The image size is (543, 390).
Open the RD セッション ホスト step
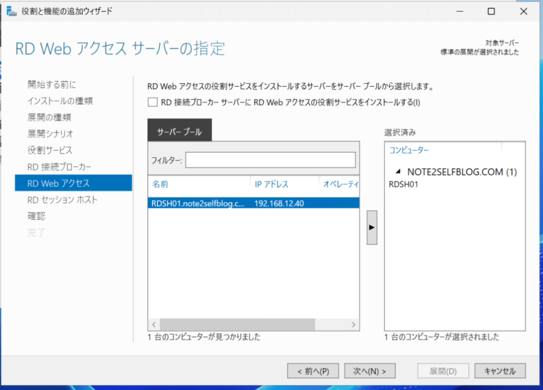(62, 200)
